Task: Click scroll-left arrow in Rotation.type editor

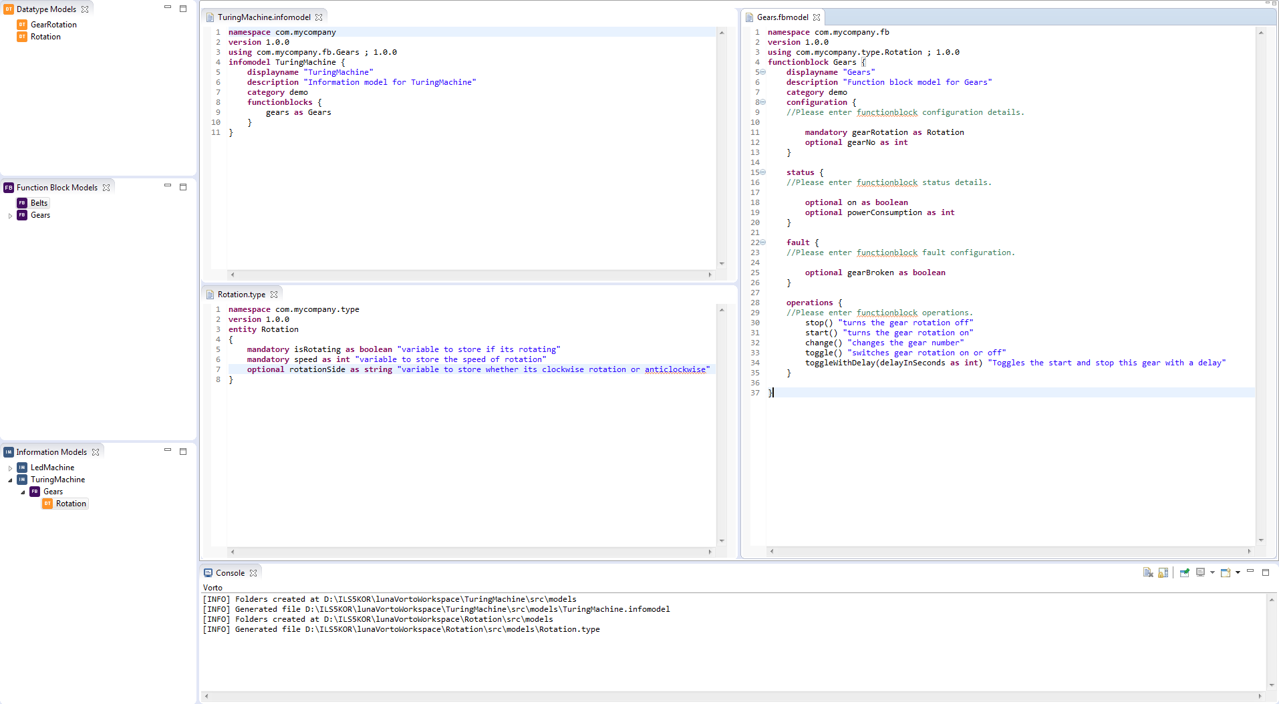Action: [x=233, y=552]
